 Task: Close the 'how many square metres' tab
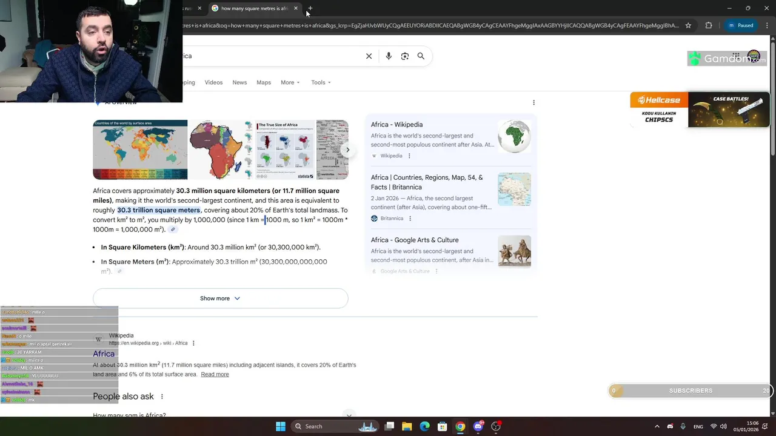point(295,8)
